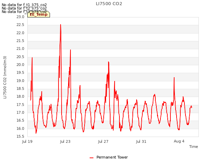Click the highest peak of the red line near 22.5
Viewport: 219px width, 164px height.
click(x=61, y=25)
